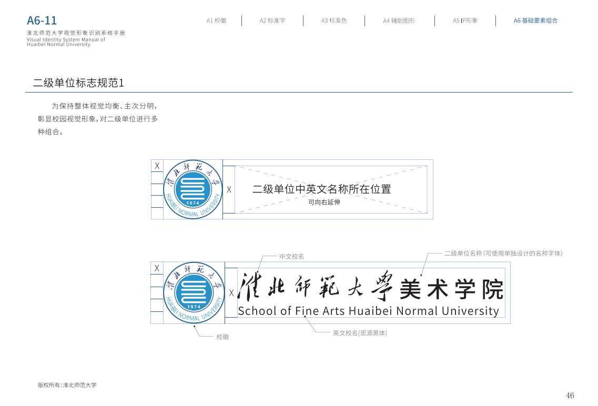Click the paragraph starting 为保持整体视觉均衡

(x=98, y=119)
